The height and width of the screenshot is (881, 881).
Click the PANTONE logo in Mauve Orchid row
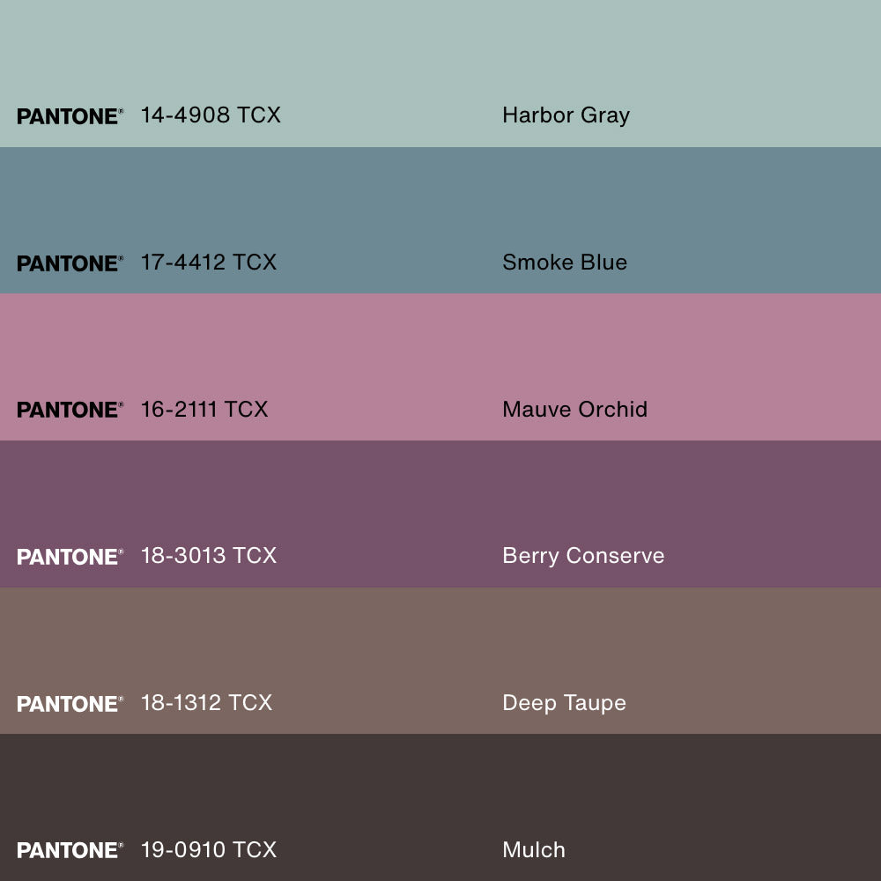point(70,410)
